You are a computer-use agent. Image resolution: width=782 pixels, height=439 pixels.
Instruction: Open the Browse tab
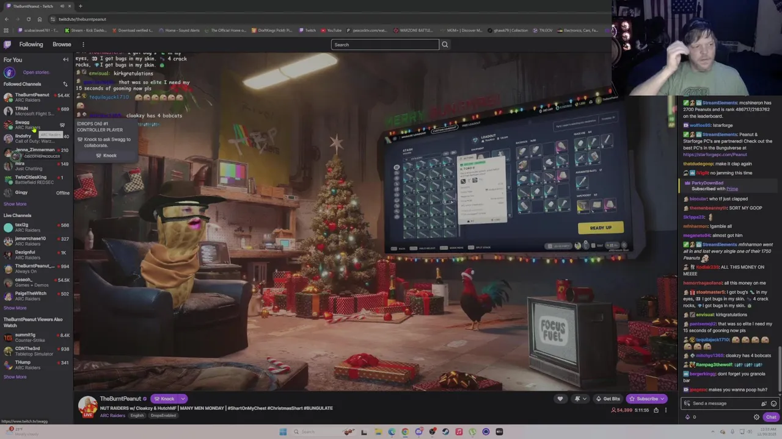62,45
